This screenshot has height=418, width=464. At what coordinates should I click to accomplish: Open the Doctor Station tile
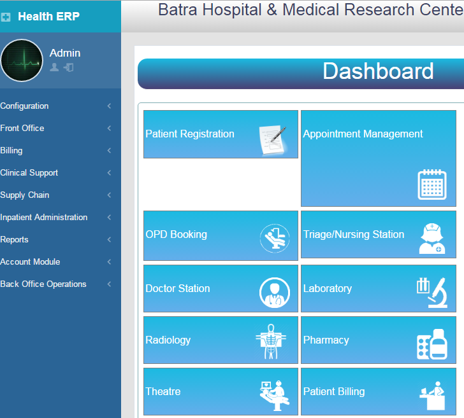[221, 288]
